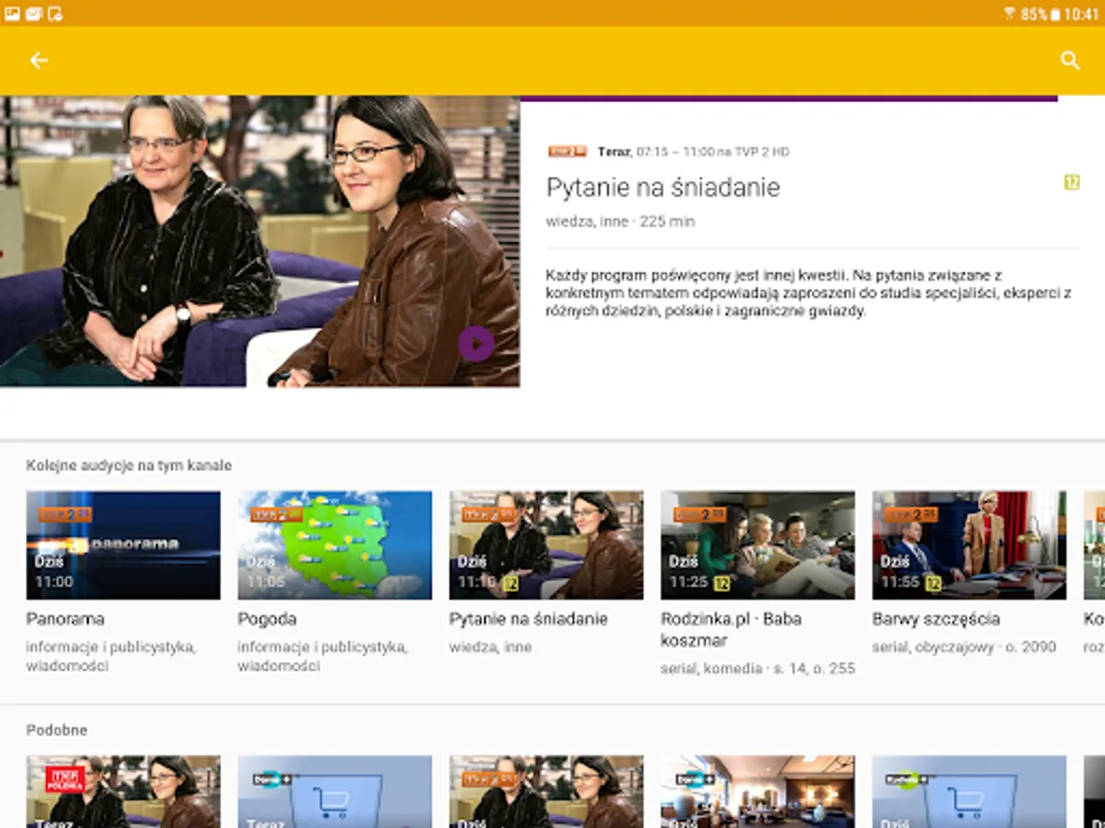Click the 'serial, komedia · s. 14, o. 255' text
1105x828 pixels.
pos(758,669)
